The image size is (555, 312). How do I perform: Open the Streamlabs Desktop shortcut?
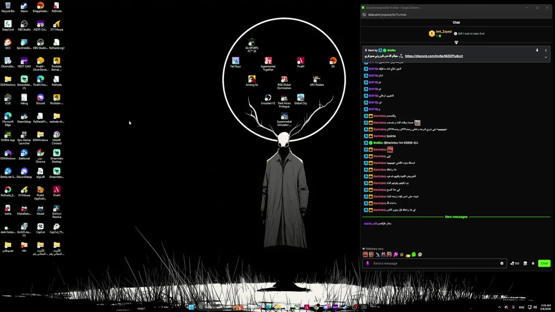56,156
